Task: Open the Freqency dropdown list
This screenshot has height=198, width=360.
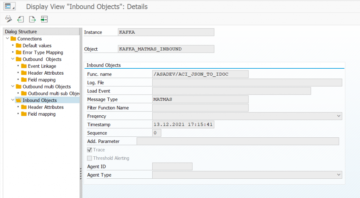Action: click(339, 116)
